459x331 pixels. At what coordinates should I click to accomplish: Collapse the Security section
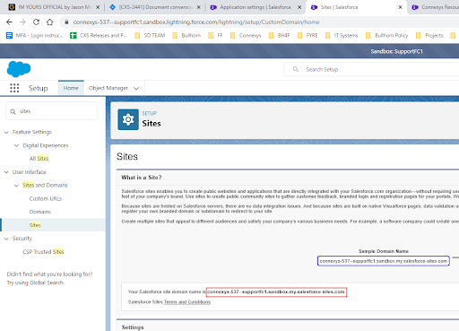pyautogui.click(x=6, y=239)
